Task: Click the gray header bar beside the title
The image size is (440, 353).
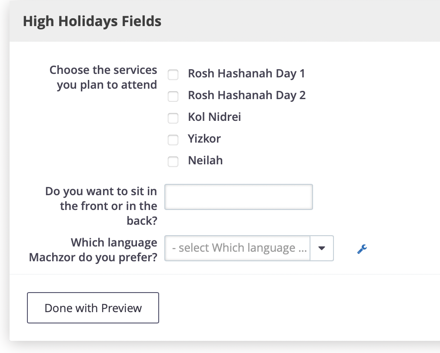Action: pyautogui.click(x=300, y=21)
